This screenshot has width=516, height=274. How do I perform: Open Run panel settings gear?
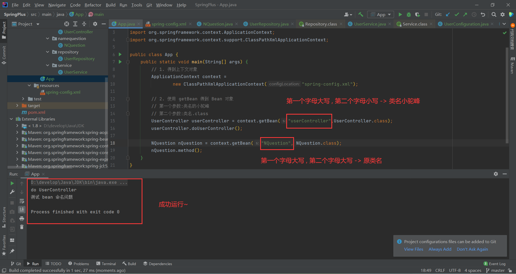(496, 174)
